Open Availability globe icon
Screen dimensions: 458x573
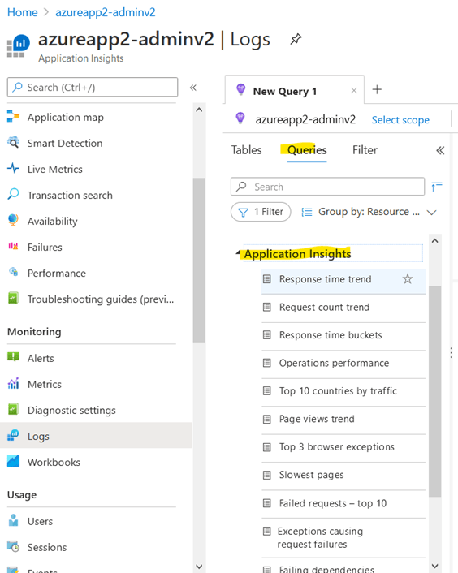pos(13,220)
